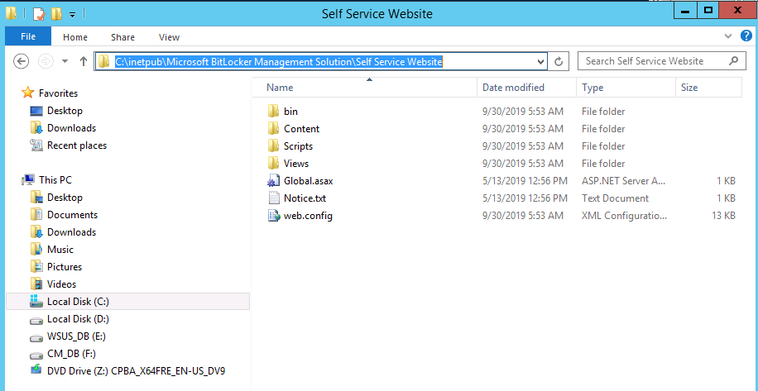Click the New folder quick access icon
Viewport: 758px width, 391px height.
click(x=56, y=14)
